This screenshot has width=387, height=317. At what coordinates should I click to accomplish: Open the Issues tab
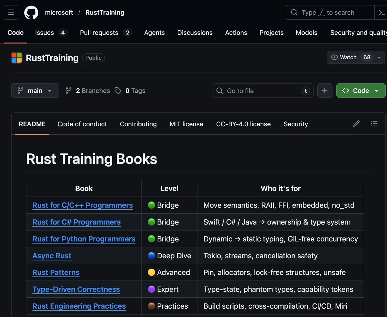[51, 33]
